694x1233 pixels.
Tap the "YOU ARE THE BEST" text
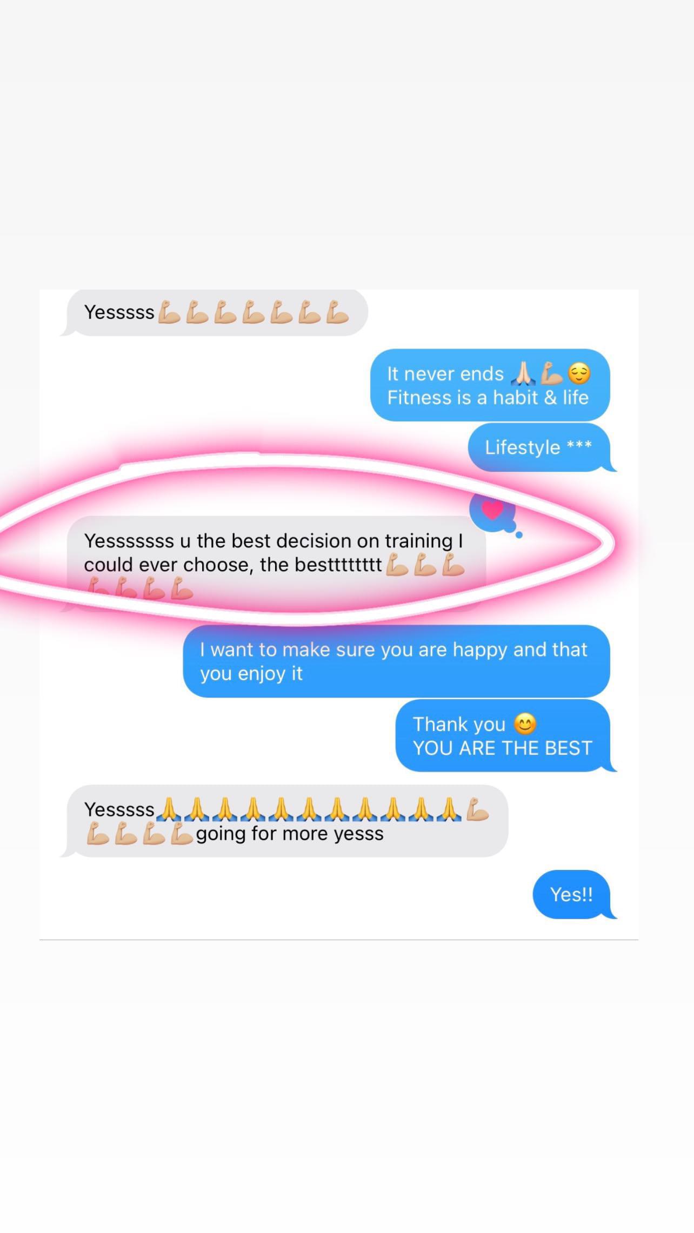[x=503, y=748]
